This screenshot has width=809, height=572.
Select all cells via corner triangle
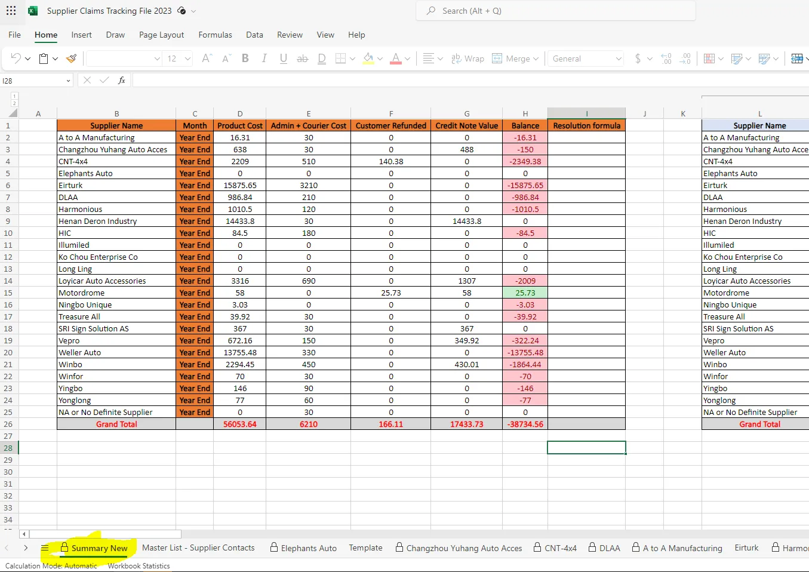click(13, 113)
